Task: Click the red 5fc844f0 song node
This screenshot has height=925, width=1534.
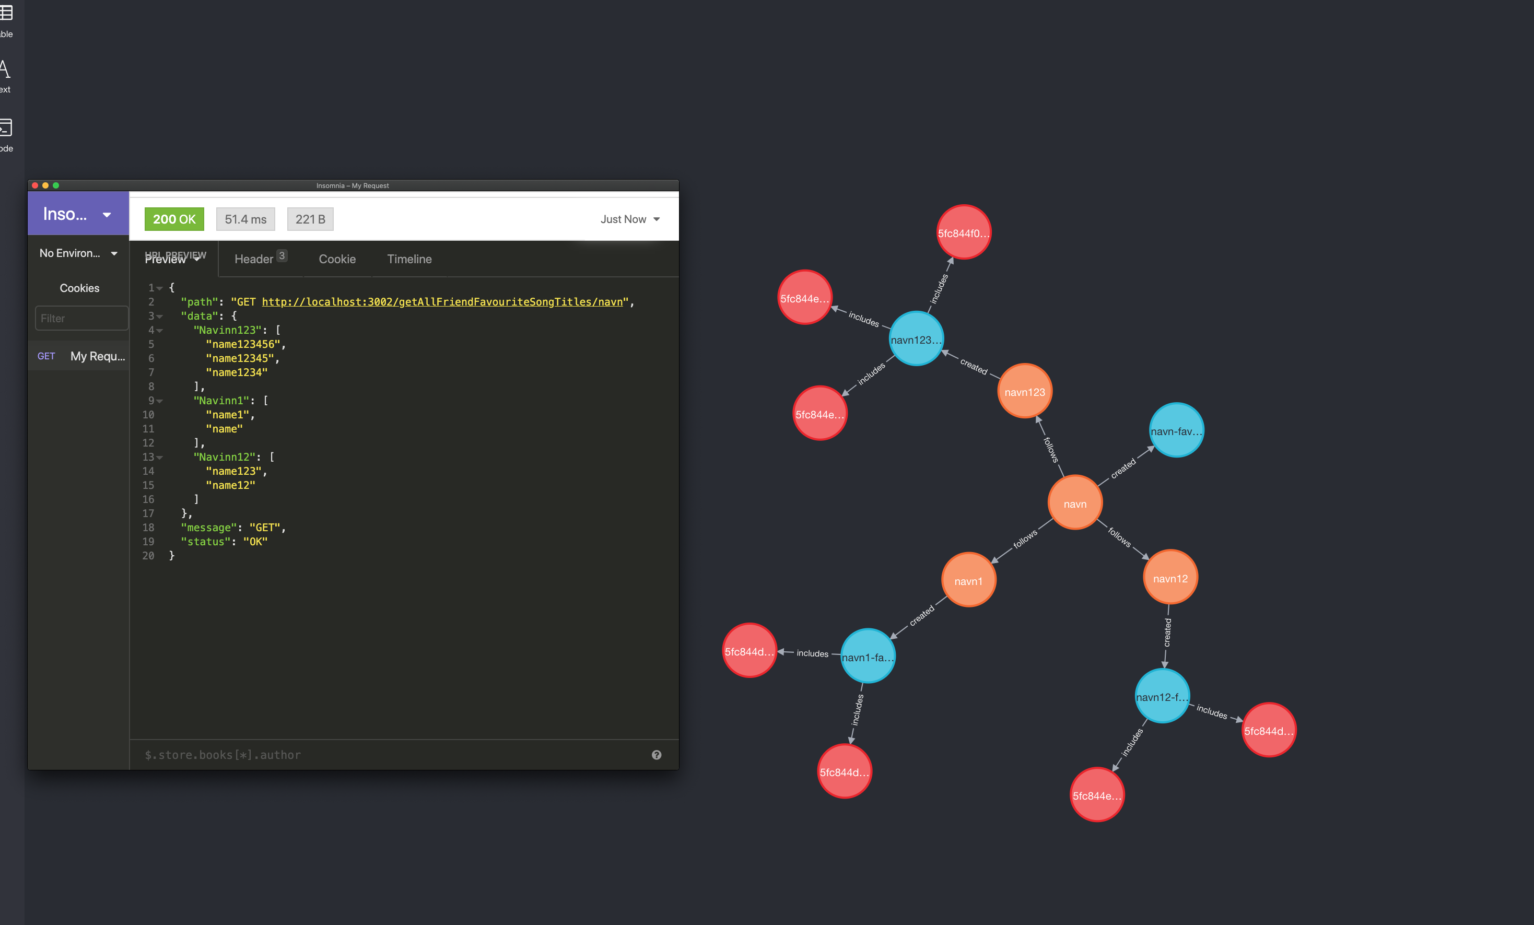Action: click(x=963, y=233)
